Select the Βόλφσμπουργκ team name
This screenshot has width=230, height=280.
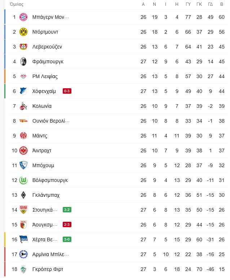50,181
